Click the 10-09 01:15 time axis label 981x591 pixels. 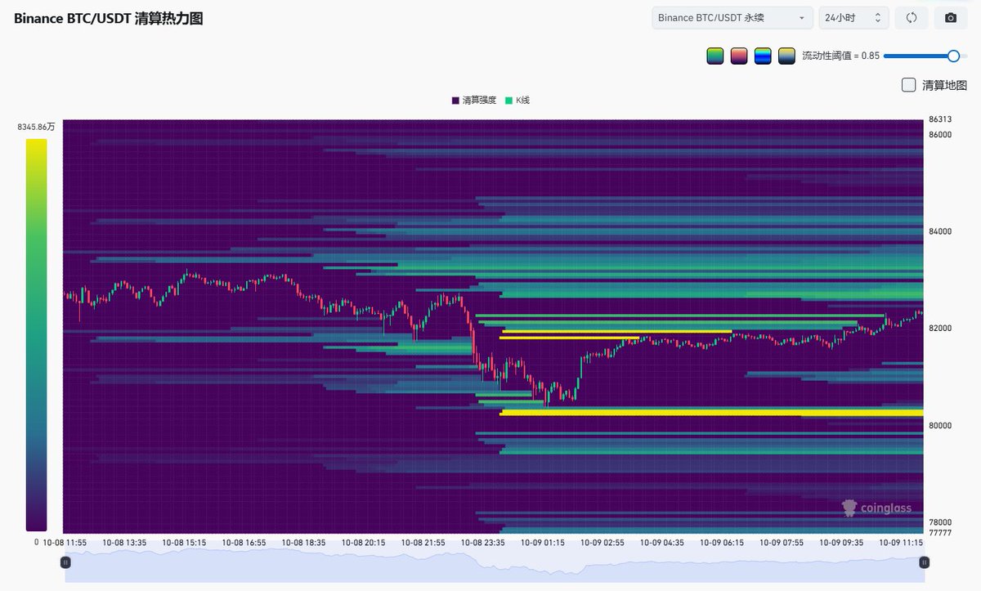(x=542, y=542)
